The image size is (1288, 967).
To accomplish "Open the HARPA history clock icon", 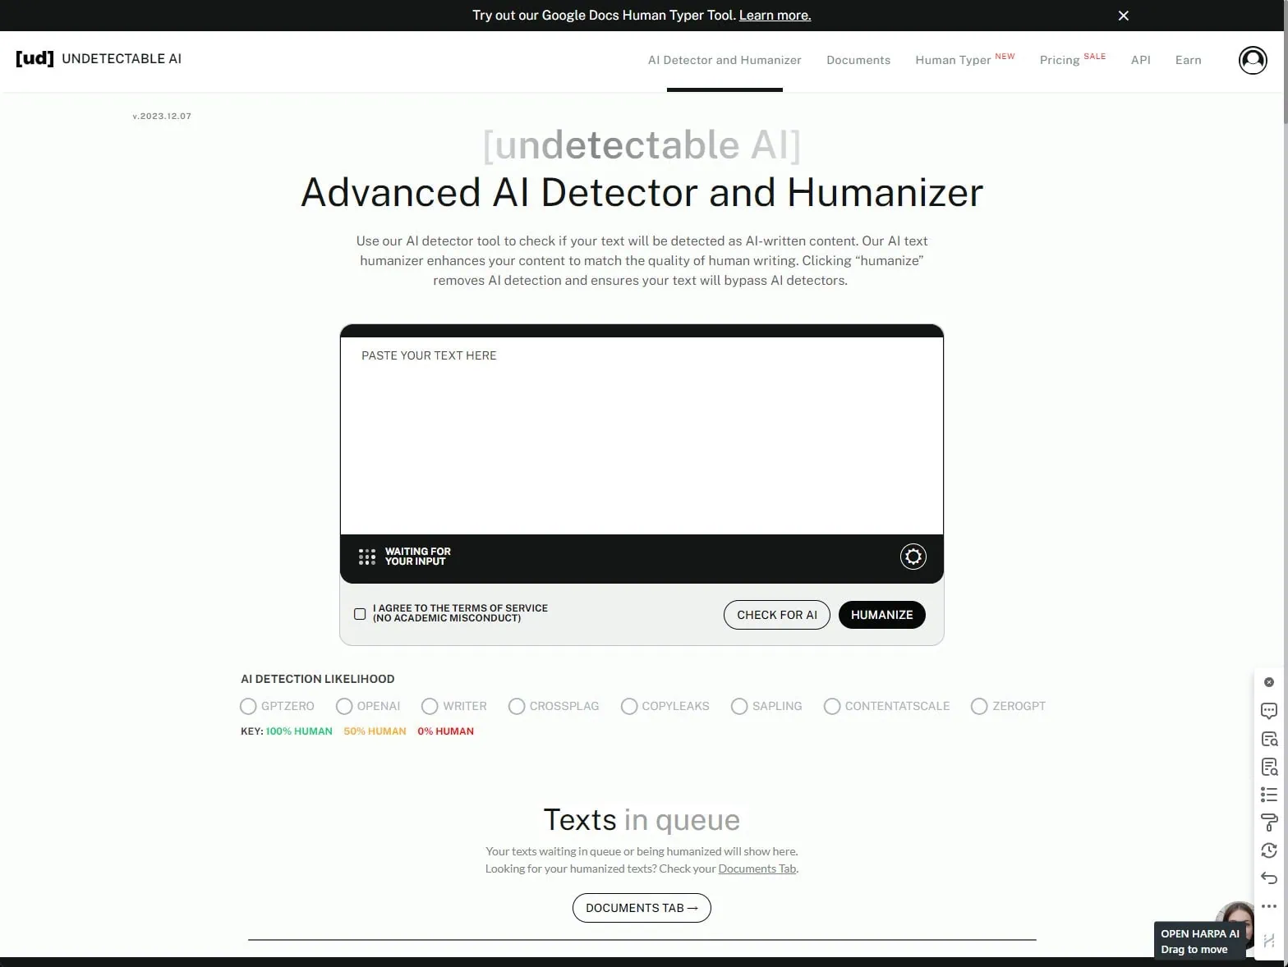I will tap(1268, 850).
